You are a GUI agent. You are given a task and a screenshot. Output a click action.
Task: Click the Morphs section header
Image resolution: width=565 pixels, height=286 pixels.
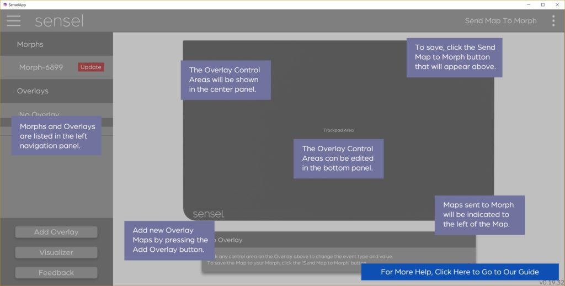(30, 44)
